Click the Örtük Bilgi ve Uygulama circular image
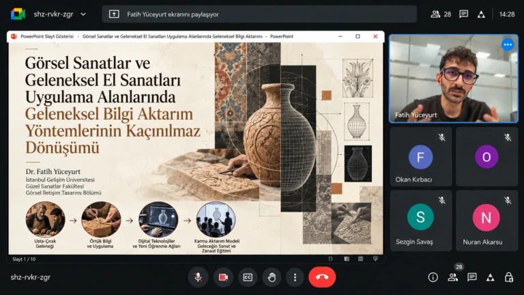This screenshot has height=295, width=524. (x=101, y=219)
